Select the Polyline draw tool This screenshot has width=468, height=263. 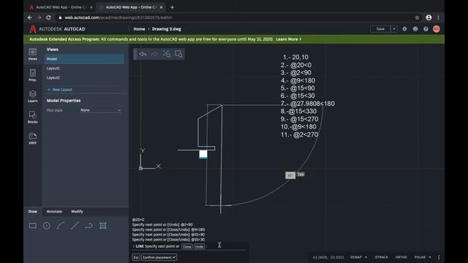click(x=88, y=226)
